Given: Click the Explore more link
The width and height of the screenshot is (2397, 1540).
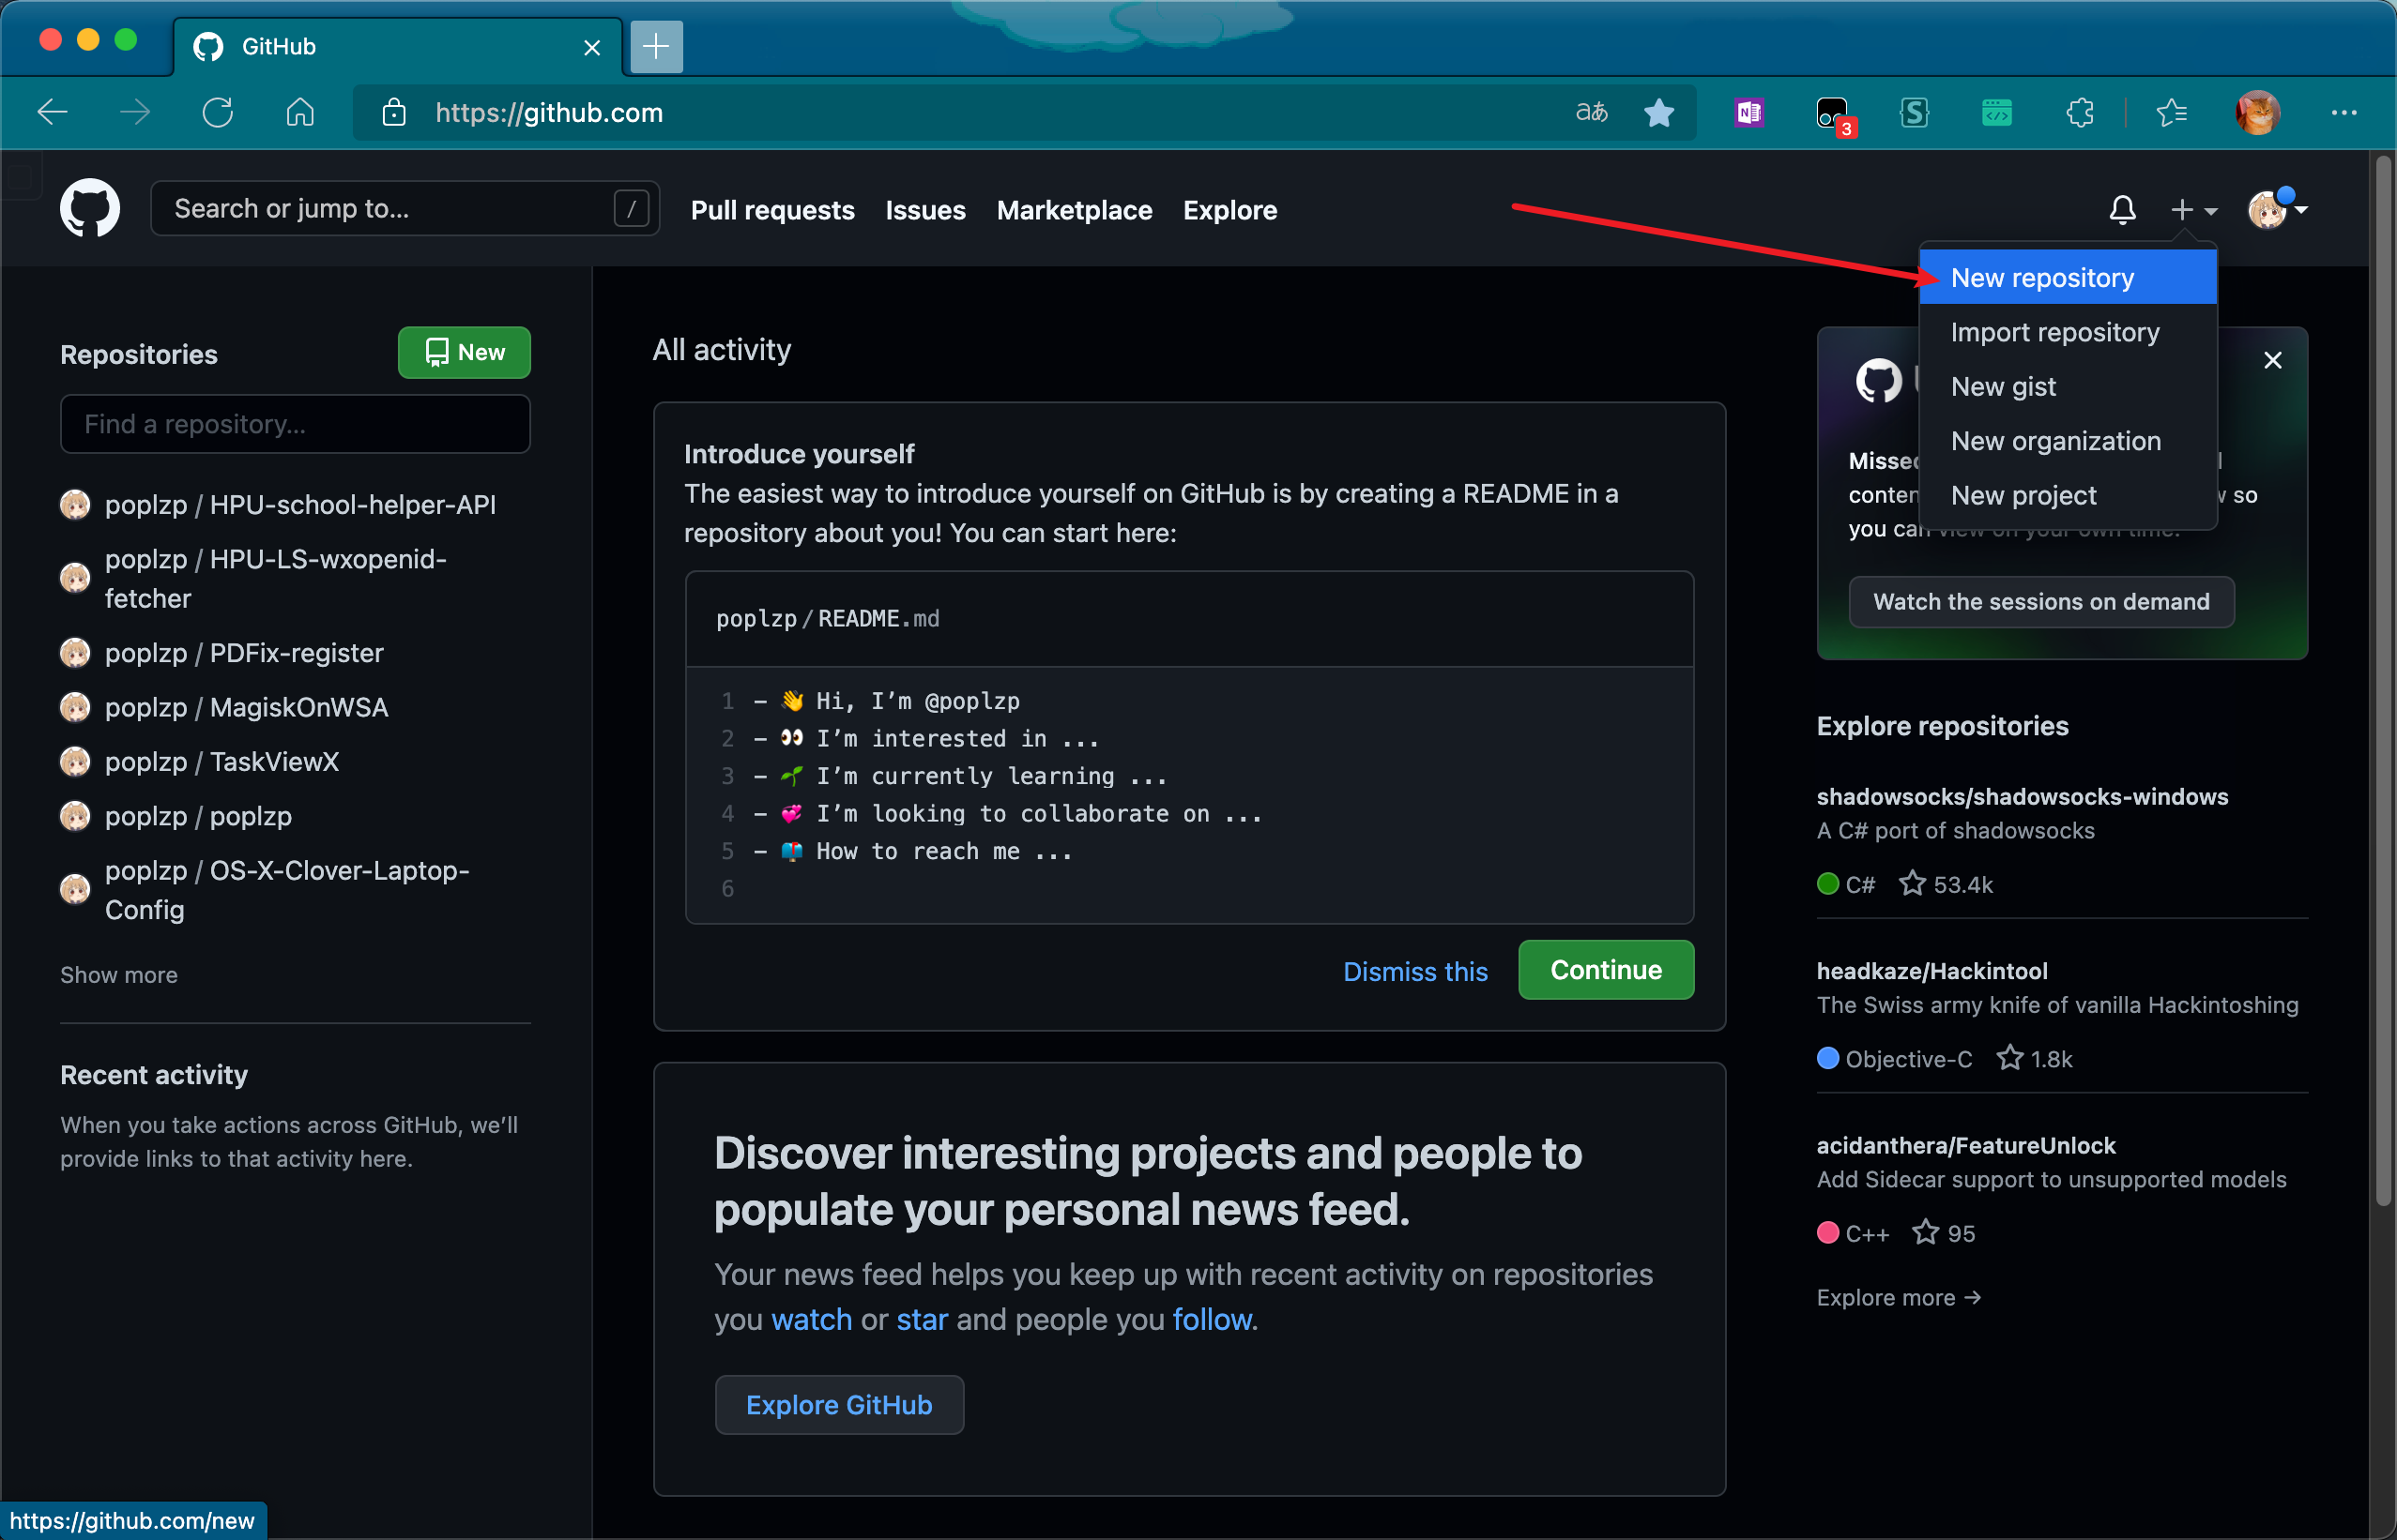Looking at the screenshot, I should (x=1899, y=1297).
